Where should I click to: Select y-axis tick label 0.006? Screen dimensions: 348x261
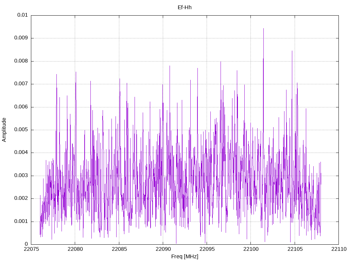click(21, 107)
